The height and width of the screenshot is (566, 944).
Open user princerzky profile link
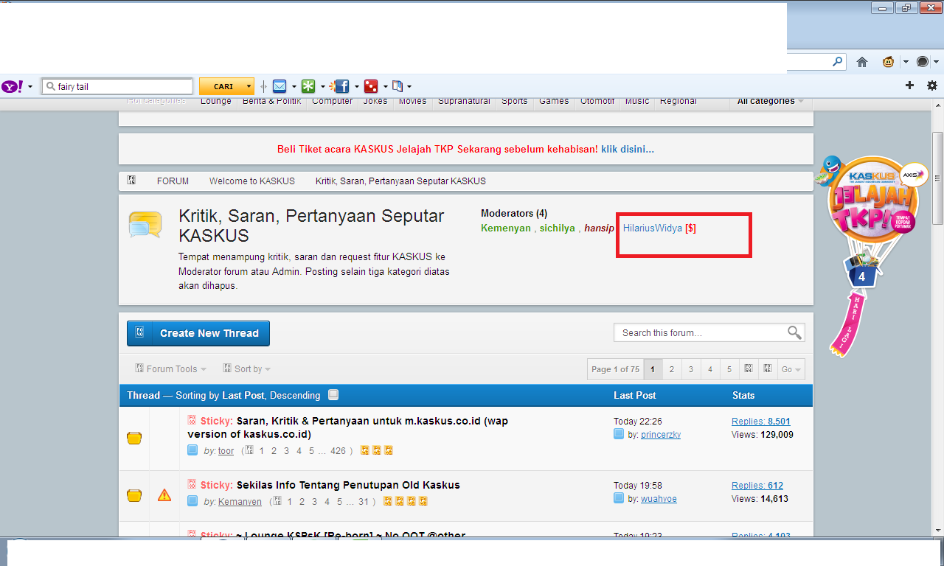661,435
